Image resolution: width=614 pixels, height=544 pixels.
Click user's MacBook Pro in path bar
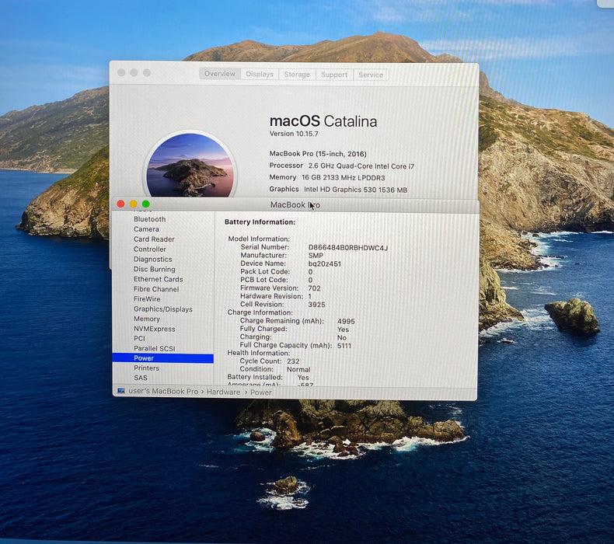[x=163, y=391]
